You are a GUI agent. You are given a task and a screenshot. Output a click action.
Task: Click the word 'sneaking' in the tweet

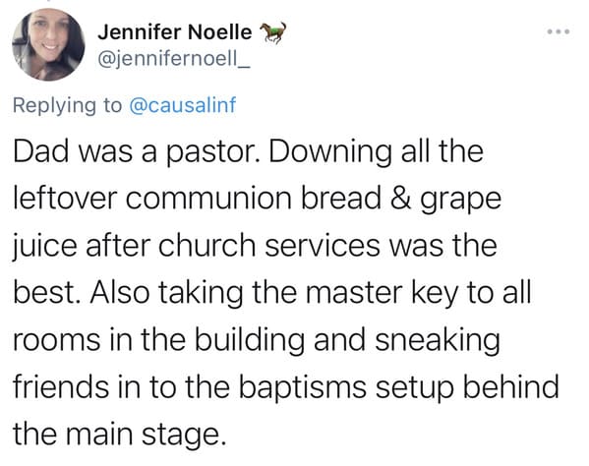pyautogui.click(x=438, y=341)
